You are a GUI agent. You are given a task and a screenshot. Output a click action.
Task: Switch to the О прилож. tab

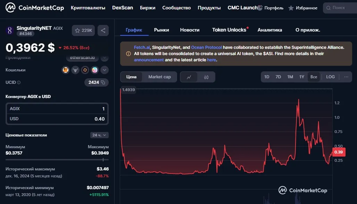pyautogui.click(x=308, y=30)
